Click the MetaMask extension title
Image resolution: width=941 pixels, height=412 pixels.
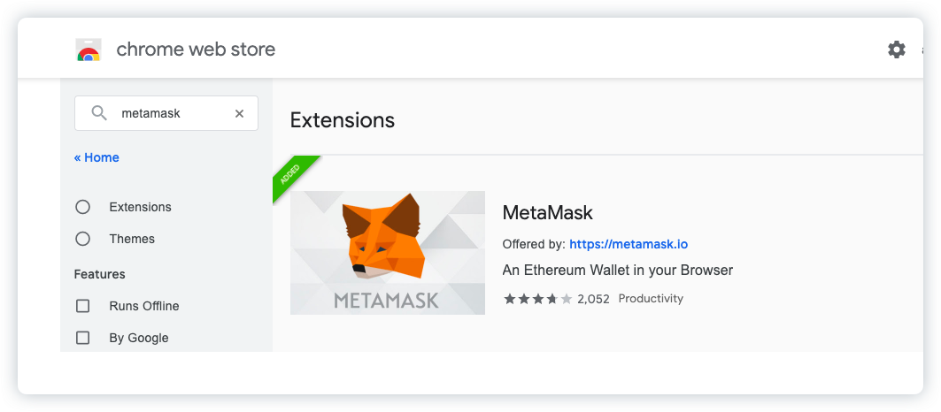pyautogui.click(x=547, y=212)
